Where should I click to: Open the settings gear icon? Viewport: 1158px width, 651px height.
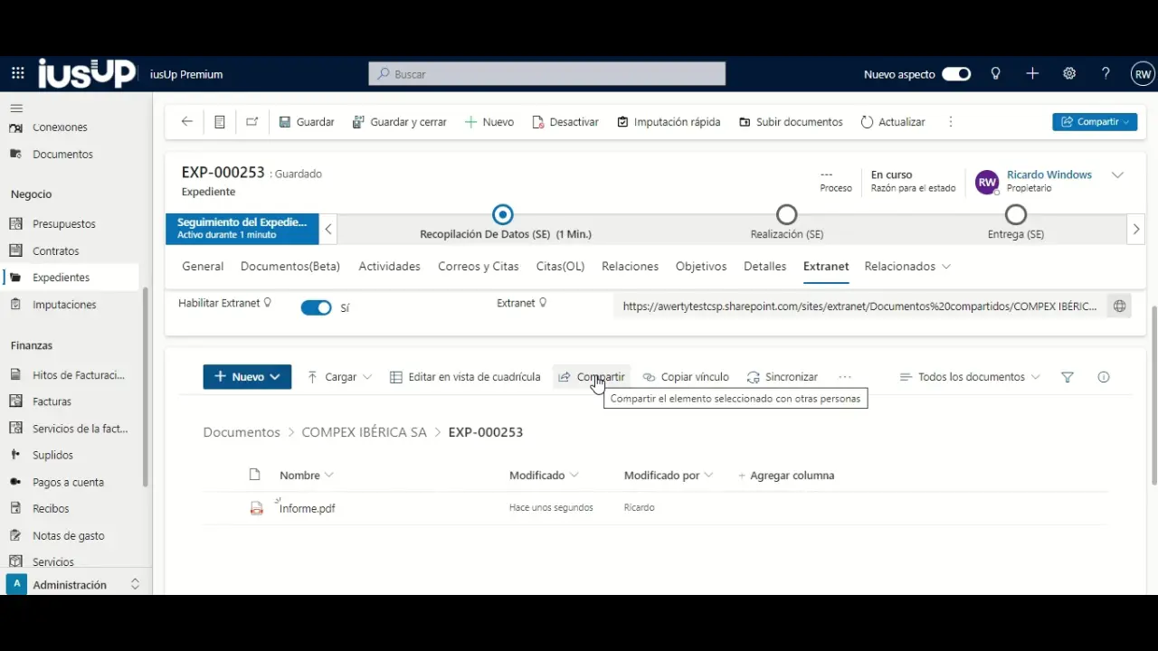click(1069, 74)
